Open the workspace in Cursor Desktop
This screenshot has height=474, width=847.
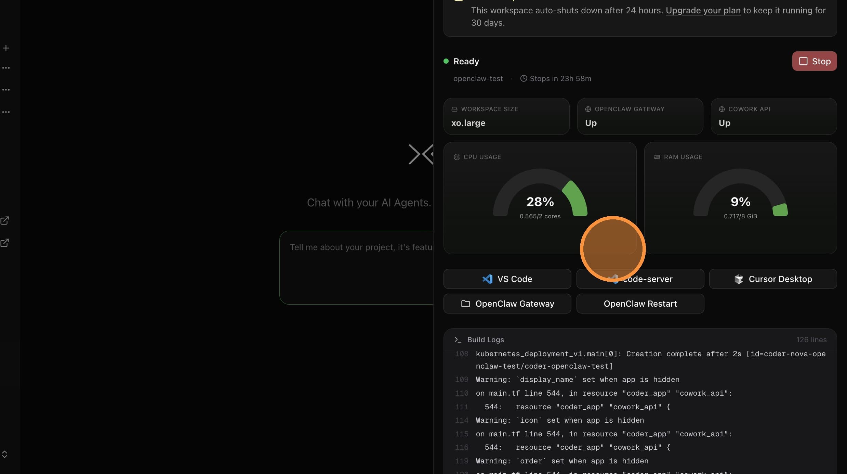773,279
